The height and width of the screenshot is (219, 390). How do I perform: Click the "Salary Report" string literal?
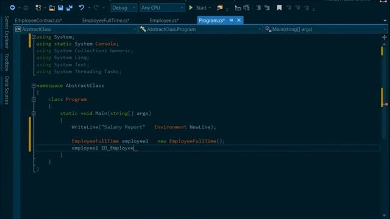[123, 127]
